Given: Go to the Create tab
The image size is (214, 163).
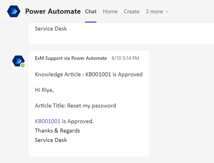Looking at the screenshot, I should coord(132,11).
